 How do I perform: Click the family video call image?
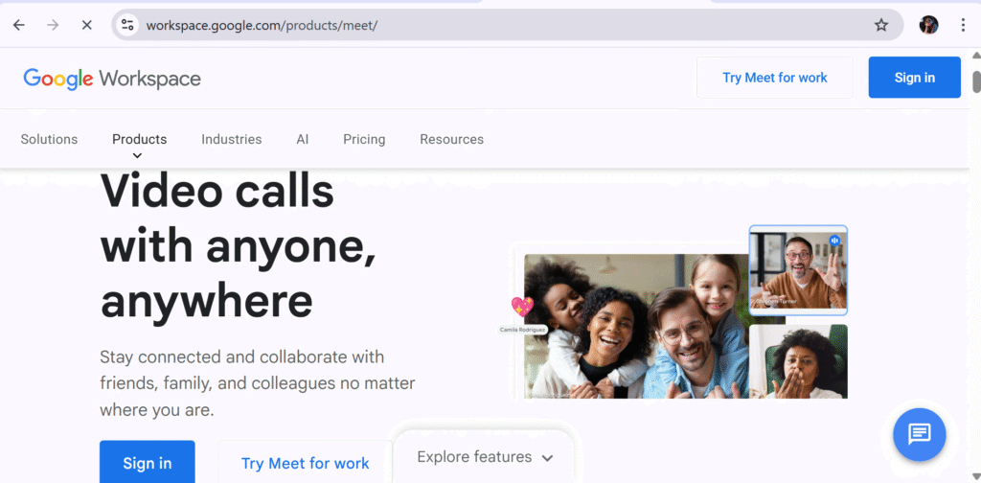(636, 326)
